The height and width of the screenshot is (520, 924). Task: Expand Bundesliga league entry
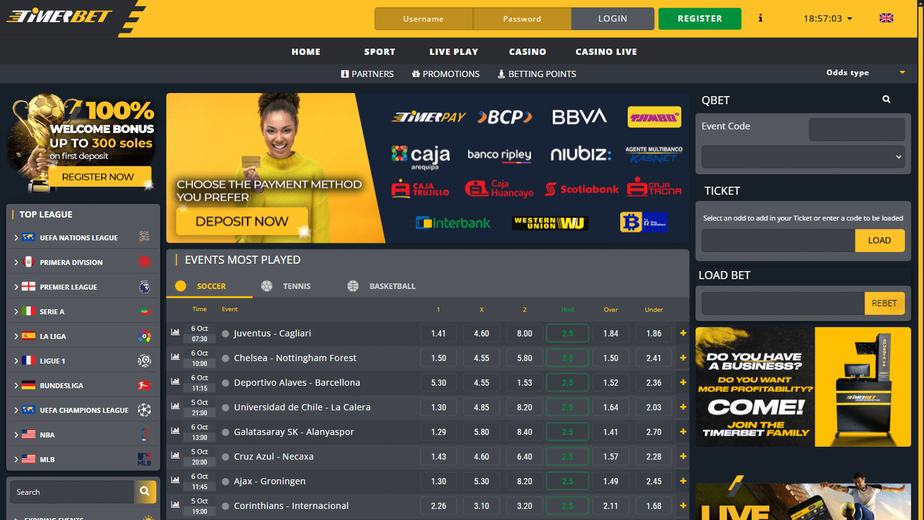16,385
